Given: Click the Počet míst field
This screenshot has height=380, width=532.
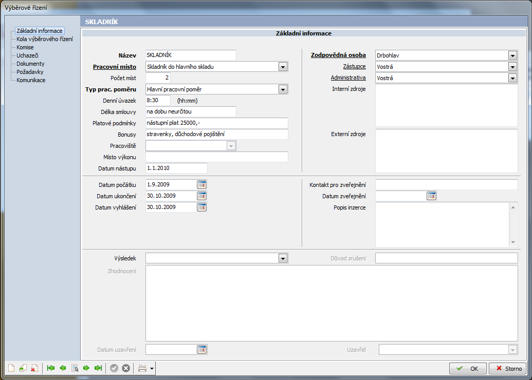Looking at the screenshot, I should pyautogui.click(x=158, y=78).
